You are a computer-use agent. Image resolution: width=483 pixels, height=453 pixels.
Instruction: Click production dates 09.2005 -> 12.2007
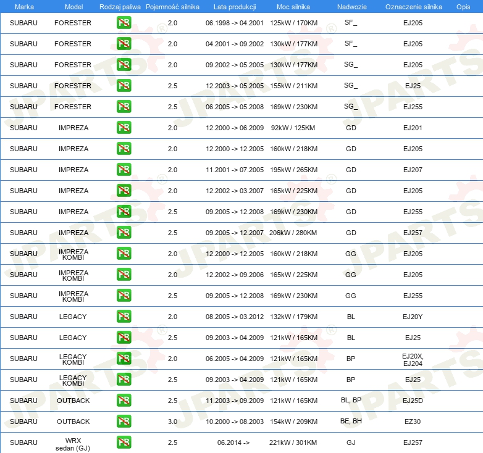pos(235,233)
